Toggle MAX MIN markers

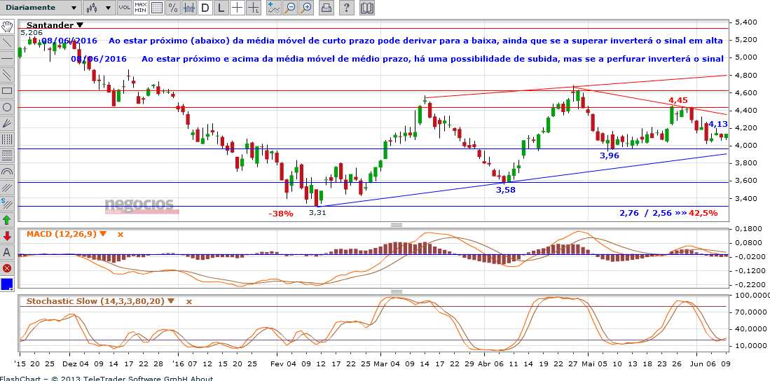tap(141, 8)
